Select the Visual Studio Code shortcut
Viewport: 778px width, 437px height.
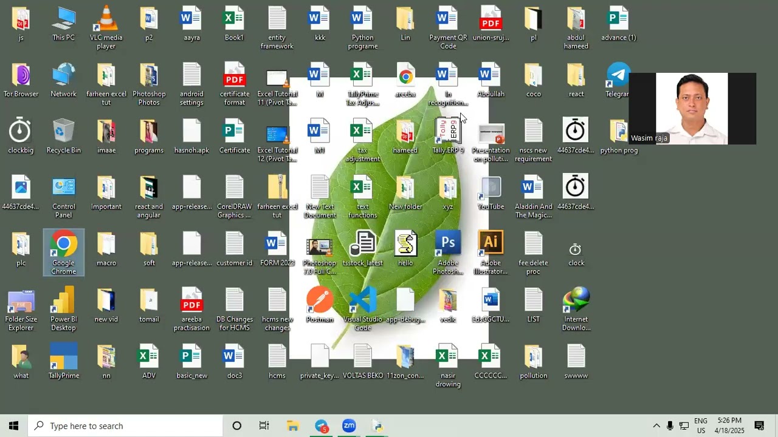pos(363,310)
